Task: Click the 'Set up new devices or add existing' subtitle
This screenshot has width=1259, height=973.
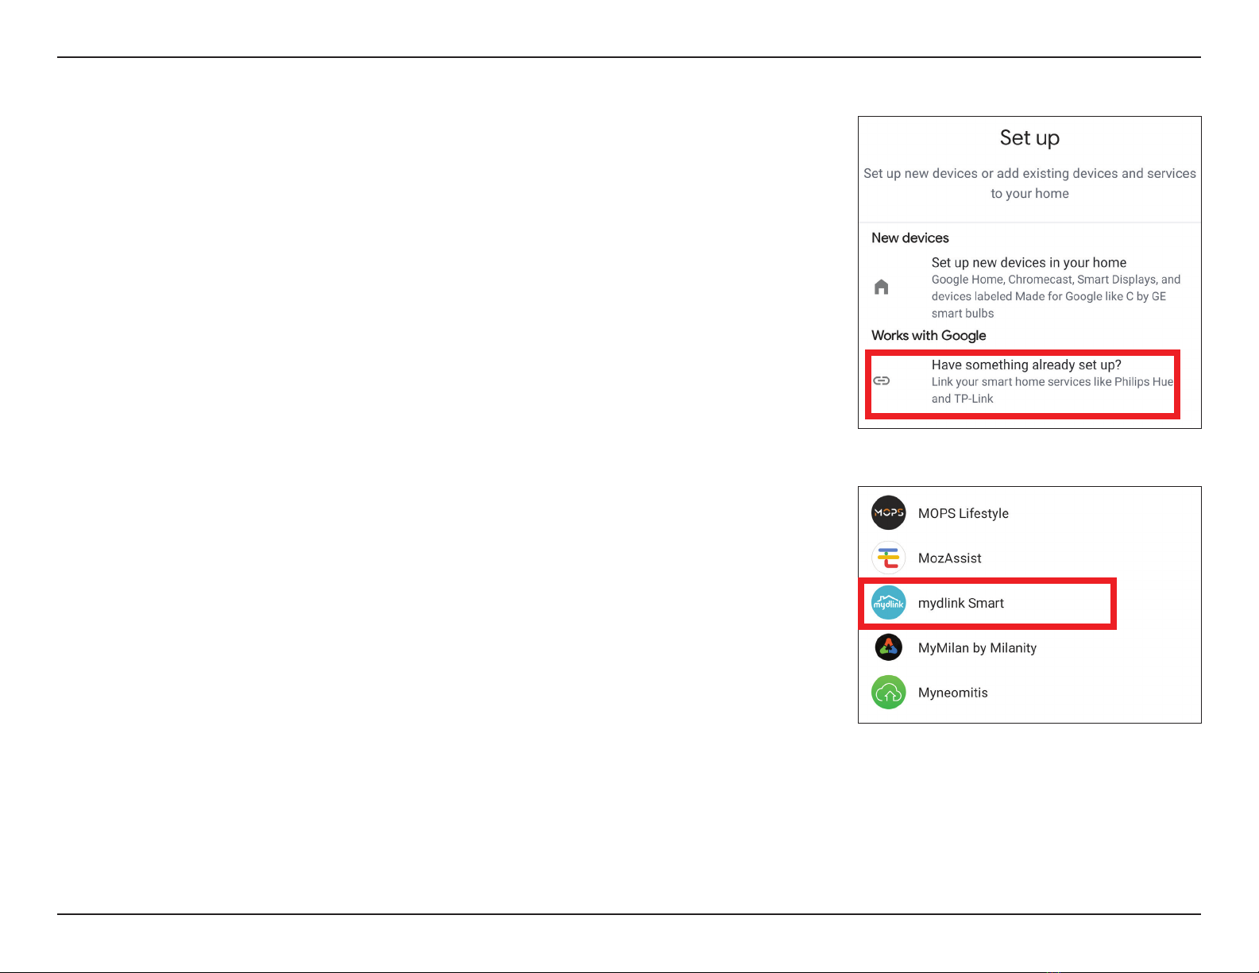Action: coord(1029,183)
